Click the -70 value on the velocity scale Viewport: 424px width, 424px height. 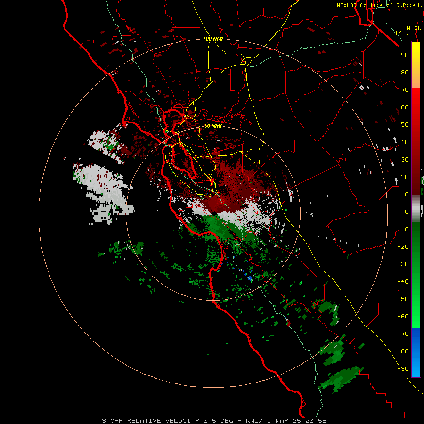click(x=403, y=334)
